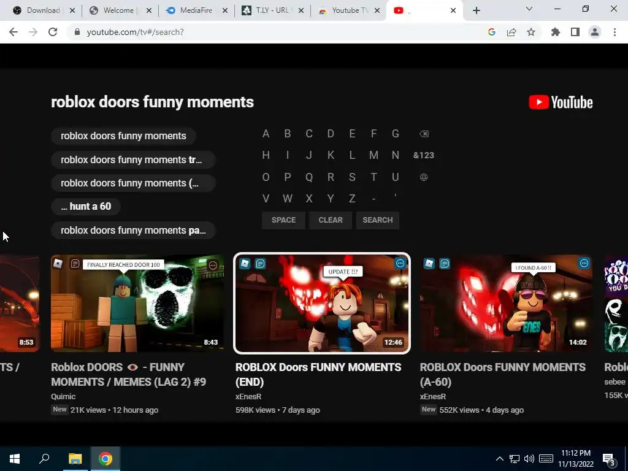The width and height of the screenshot is (628, 471).
Task: Open the Windows Start menu
Action: click(15, 459)
